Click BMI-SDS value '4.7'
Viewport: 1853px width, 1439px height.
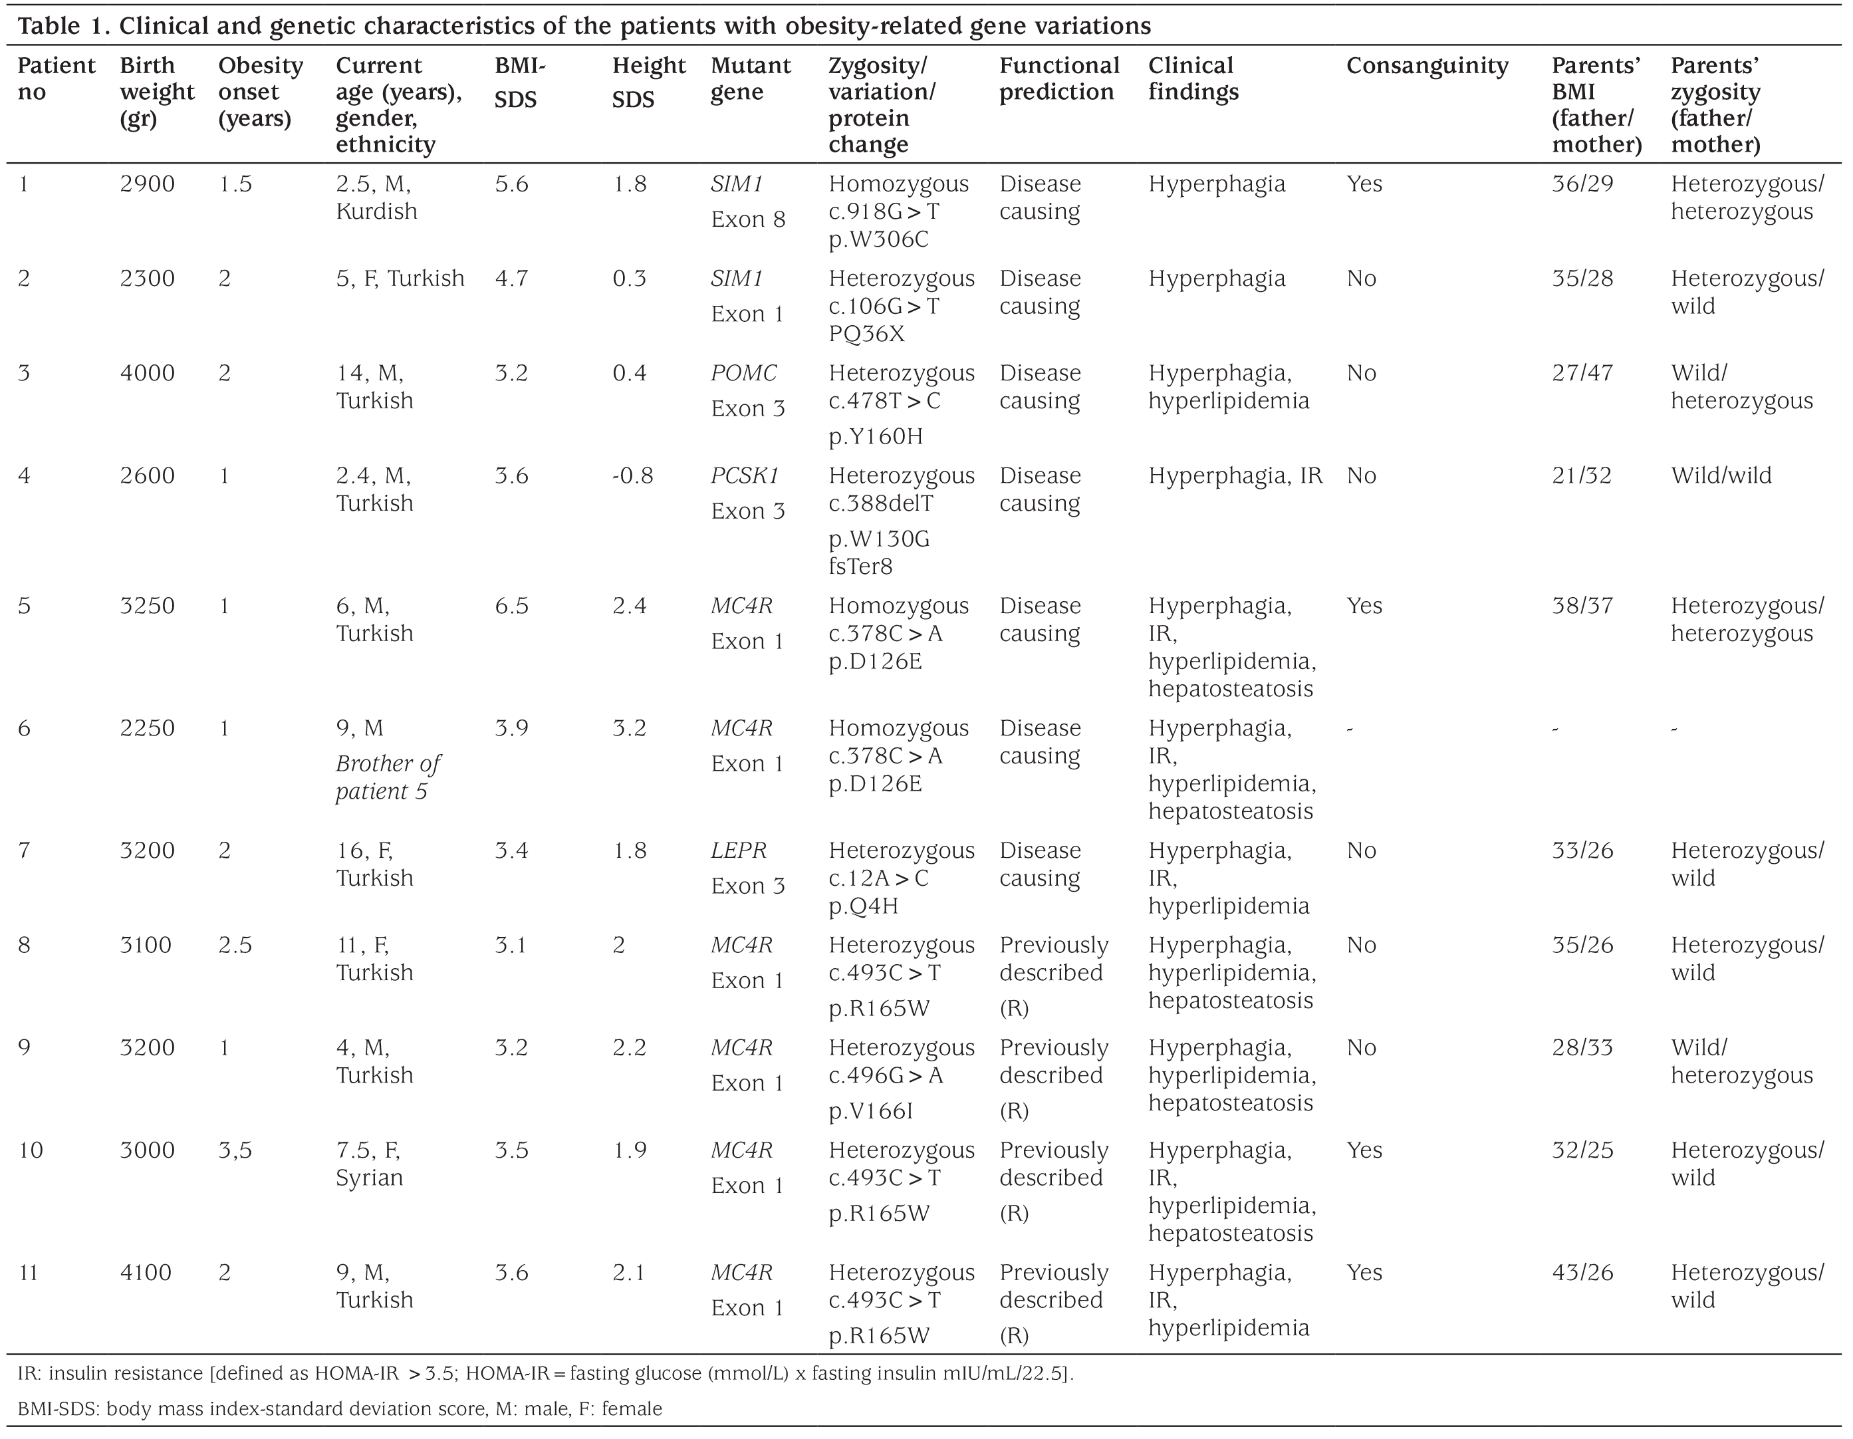[511, 279]
